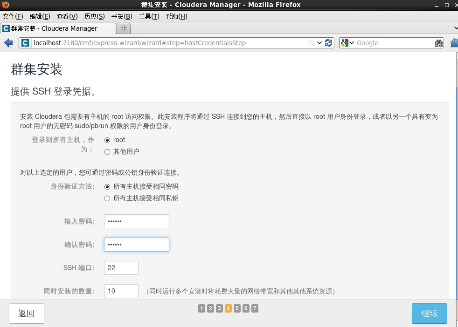Open the 工具(T) menu
Screen dimensions: 458x327
(x=149, y=16)
